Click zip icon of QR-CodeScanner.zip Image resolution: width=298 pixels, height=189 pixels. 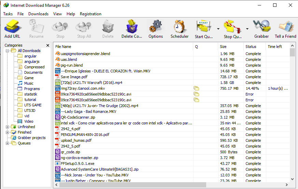click(x=58, y=117)
